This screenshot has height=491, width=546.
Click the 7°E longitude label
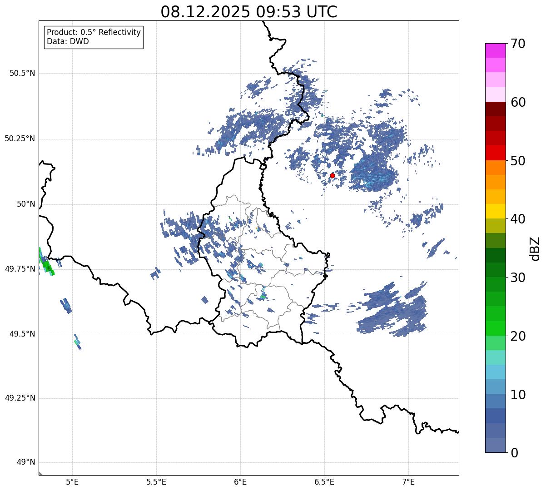click(x=408, y=481)
